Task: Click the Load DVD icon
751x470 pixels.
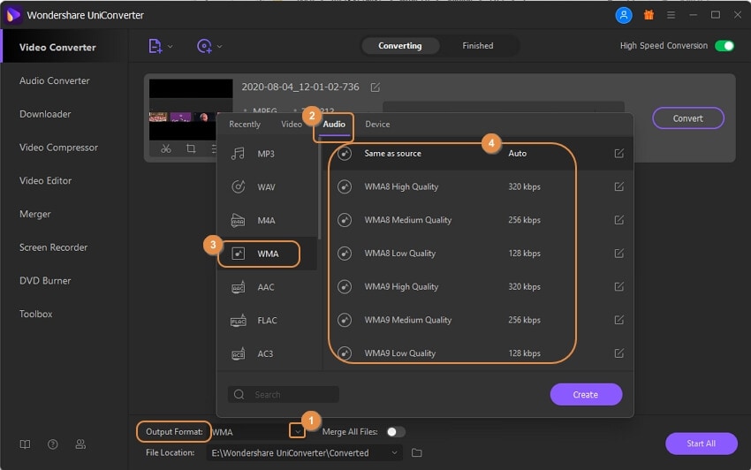Action: (x=204, y=46)
